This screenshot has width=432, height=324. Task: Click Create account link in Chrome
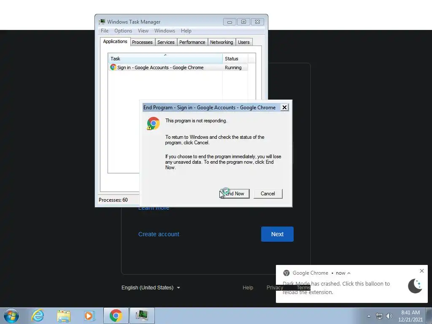pyautogui.click(x=159, y=234)
